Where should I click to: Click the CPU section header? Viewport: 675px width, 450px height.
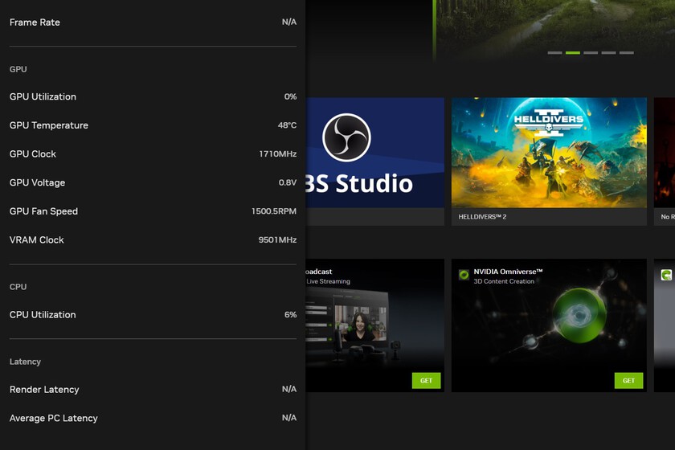(18, 287)
